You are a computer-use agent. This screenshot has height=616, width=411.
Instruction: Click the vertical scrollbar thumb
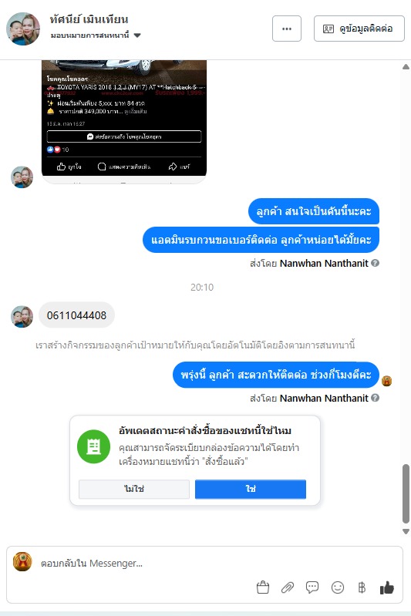(x=406, y=494)
